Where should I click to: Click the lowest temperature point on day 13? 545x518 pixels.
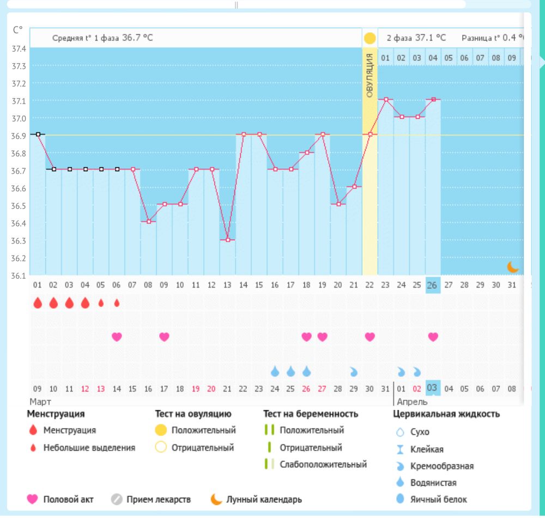pos(228,240)
